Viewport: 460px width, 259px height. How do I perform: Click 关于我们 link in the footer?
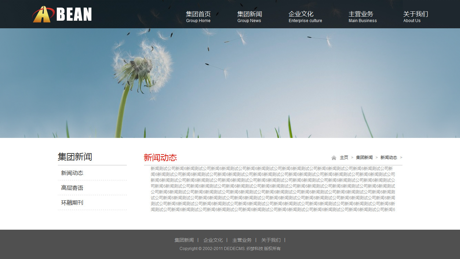(271, 240)
